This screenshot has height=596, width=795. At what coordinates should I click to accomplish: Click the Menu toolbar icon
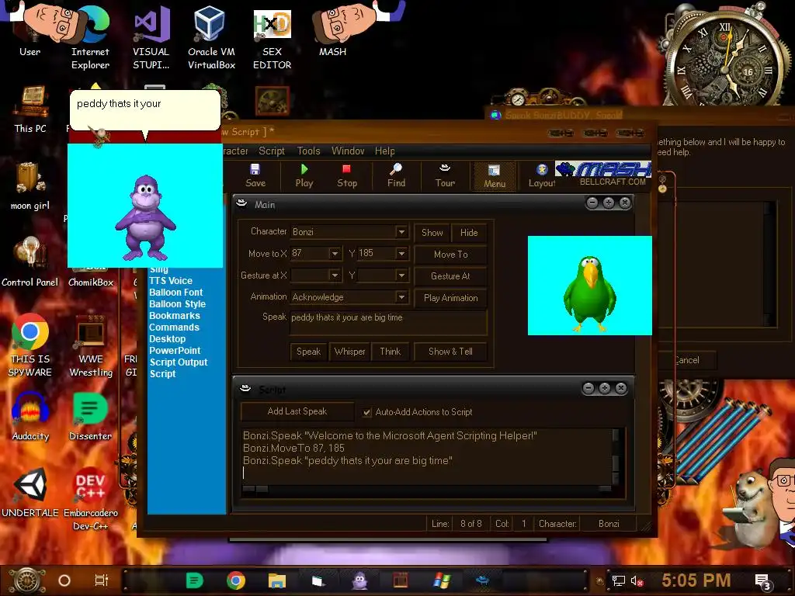coord(495,176)
